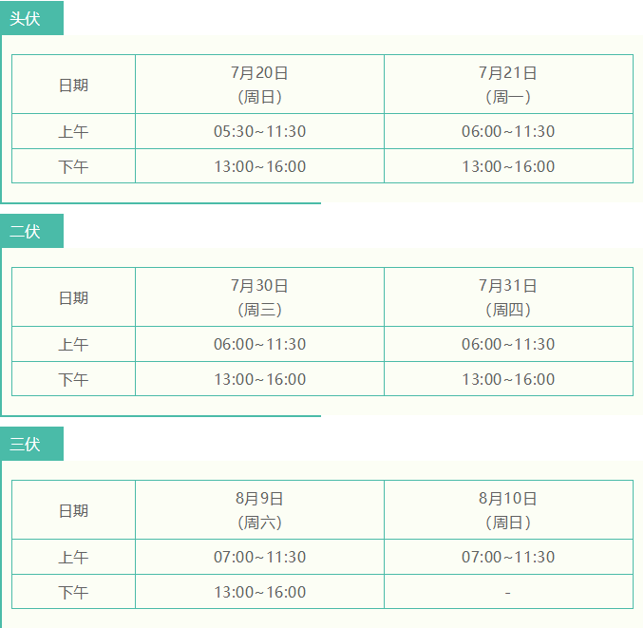Click 7月20日 afternoon 13:00~16:00 cell
Screen dimensions: 644x628
(x=259, y=166)
